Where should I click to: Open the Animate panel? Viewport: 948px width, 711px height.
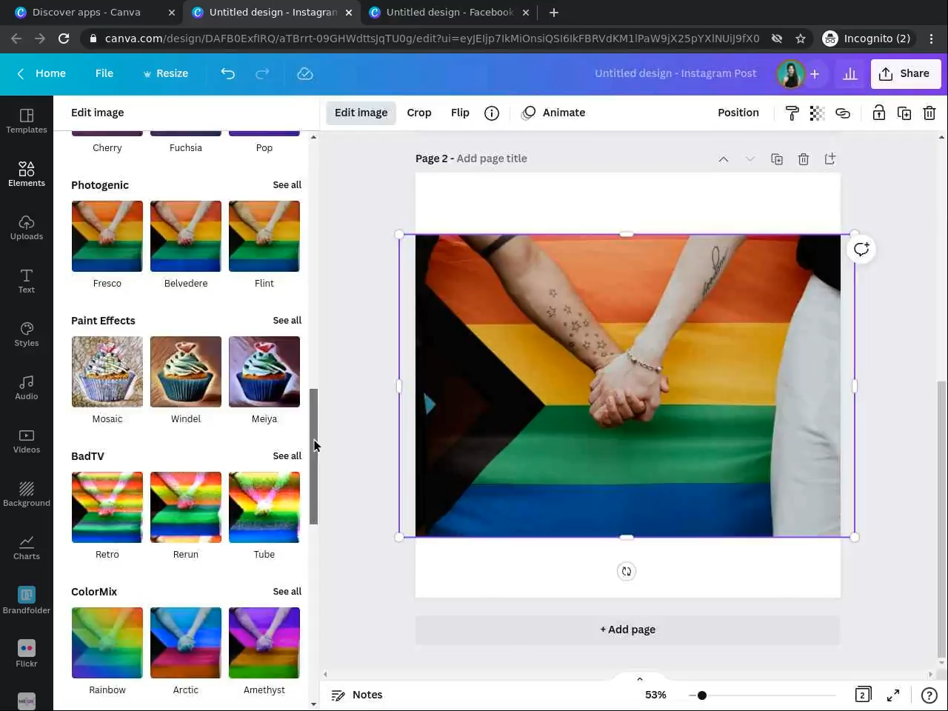click(x=554, y=113)
